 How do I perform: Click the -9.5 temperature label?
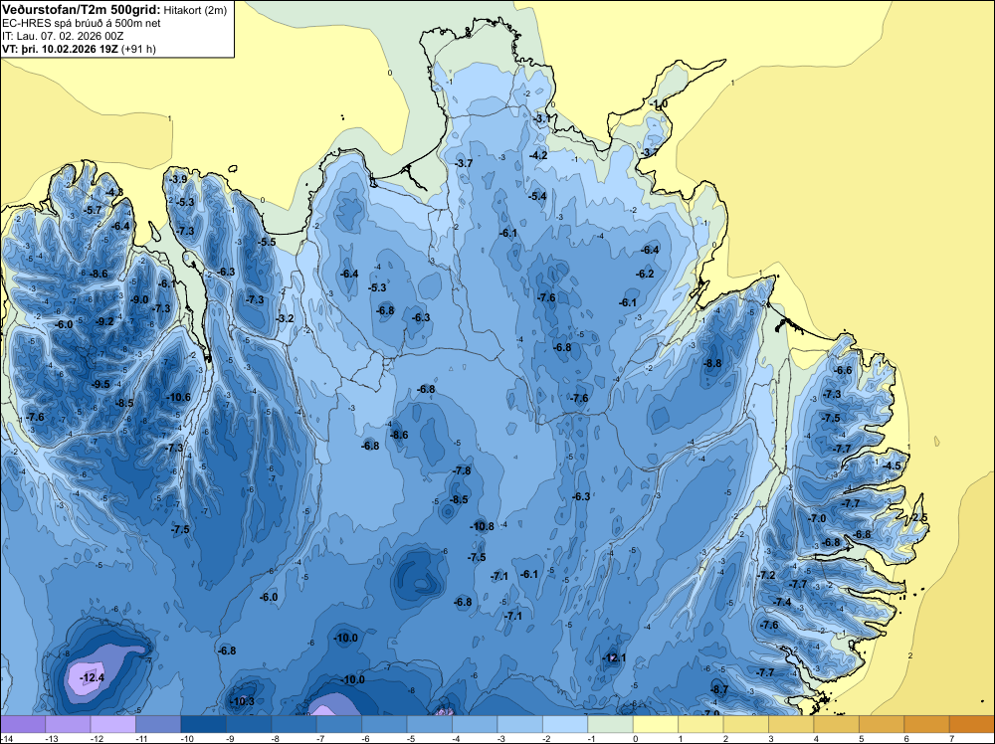coord(100,384)
